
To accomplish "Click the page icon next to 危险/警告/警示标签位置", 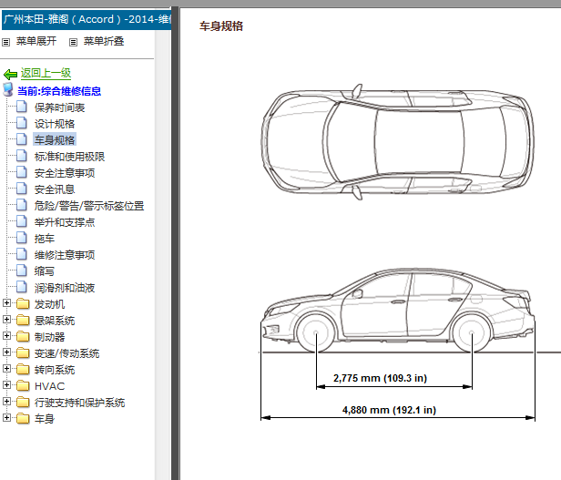I will pos(22,206).
